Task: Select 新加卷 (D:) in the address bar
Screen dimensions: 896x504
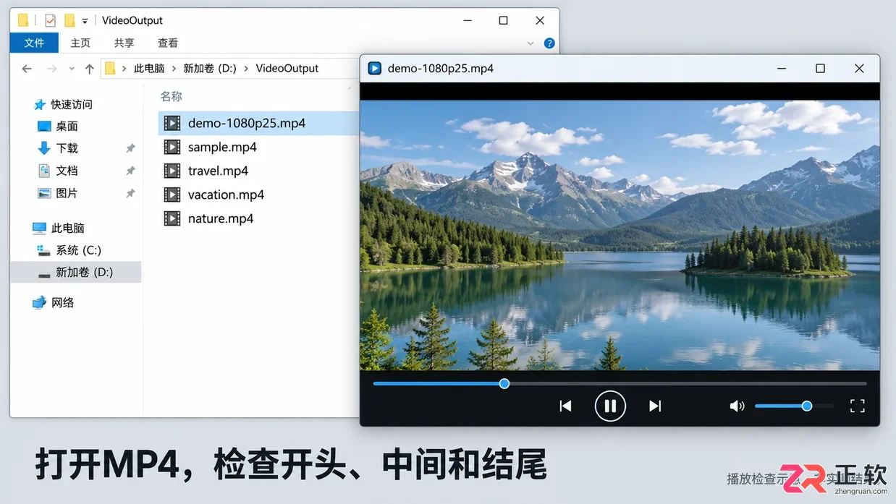Action: [210, 69]
